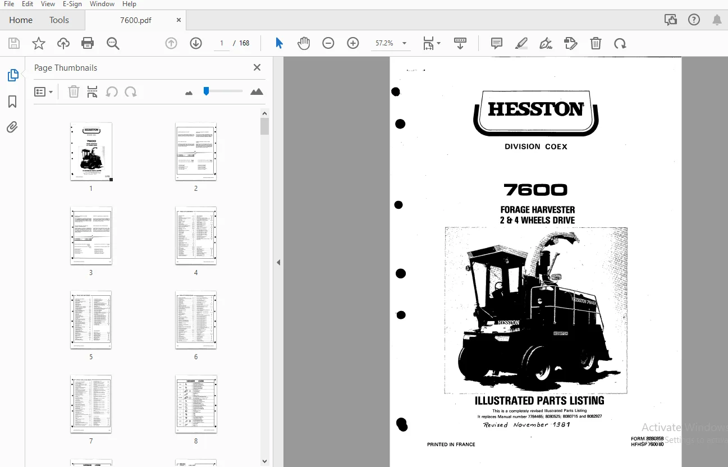The width and height of the screenshot is (728, 467).
Task: Rotate page counterclockwise in thumbnails panel
Action: pyautogui.click(x=112, y=91)
